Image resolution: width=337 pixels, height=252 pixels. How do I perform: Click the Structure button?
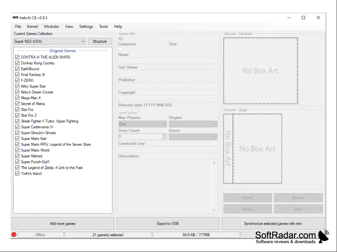coord(100,41)
